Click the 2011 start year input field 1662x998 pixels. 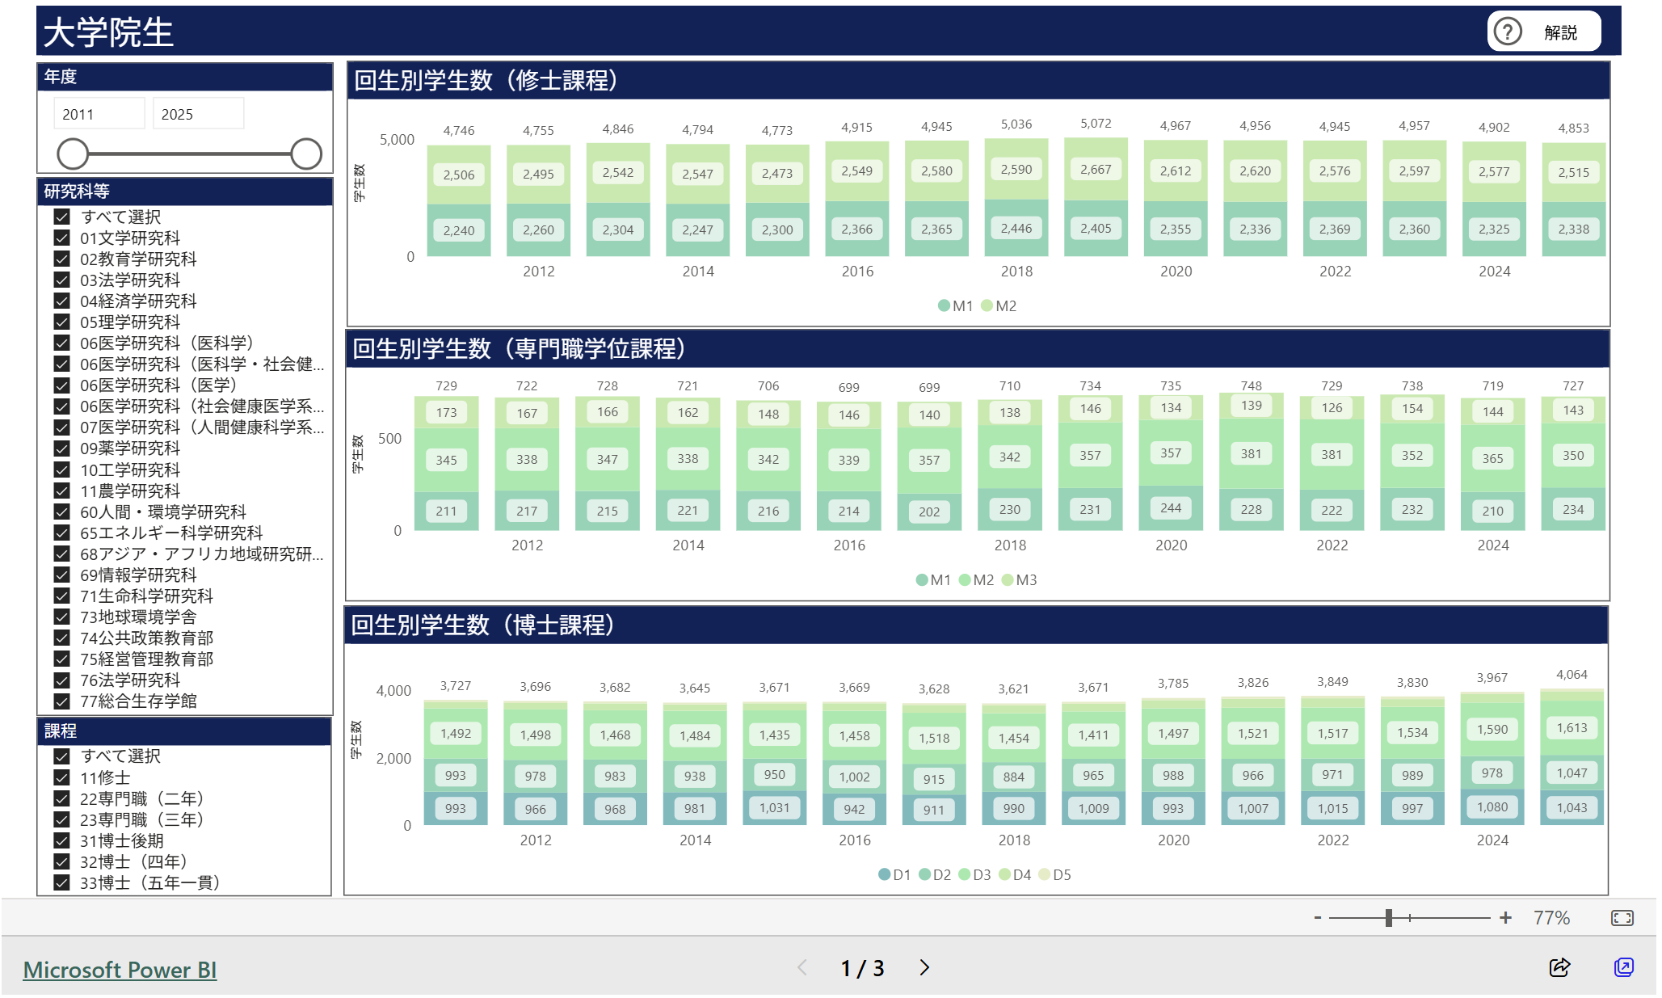(x=99, y=114)
